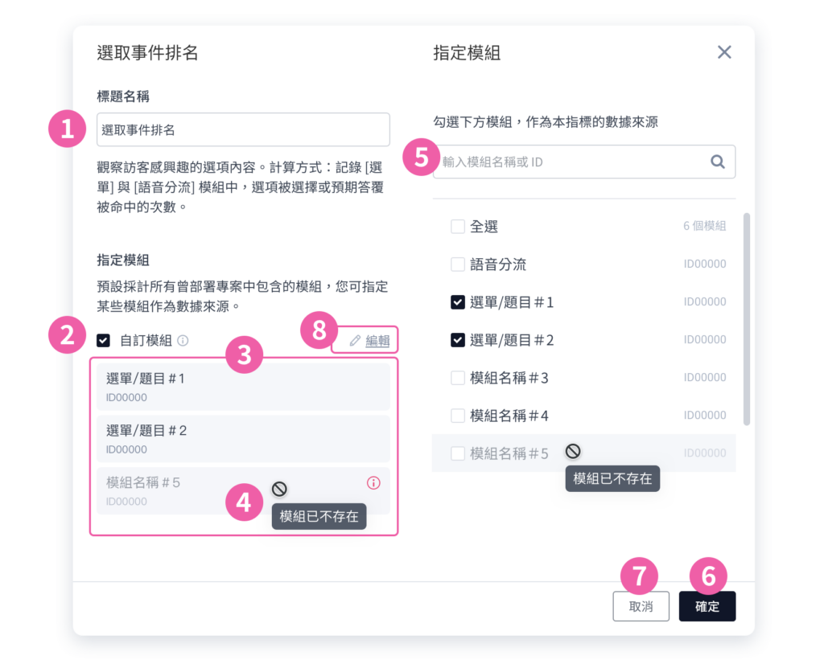Close the dialog with the X button
The height and width of the screenshot is (664, 824).
pos(724,52)
